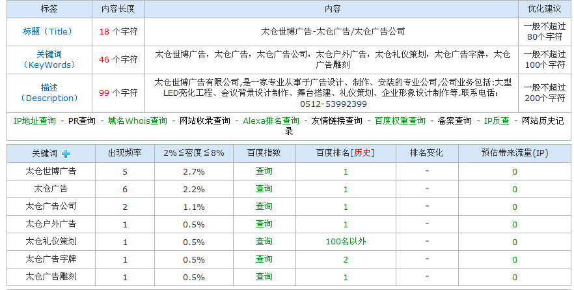Open Alexa排名查询 link

(271, 121)
